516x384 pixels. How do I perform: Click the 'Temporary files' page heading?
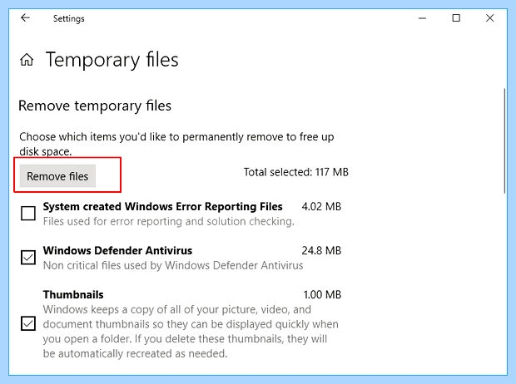tap(112, 60)
